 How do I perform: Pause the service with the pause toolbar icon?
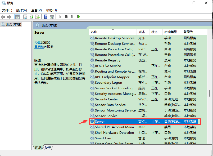click(72, 17)
